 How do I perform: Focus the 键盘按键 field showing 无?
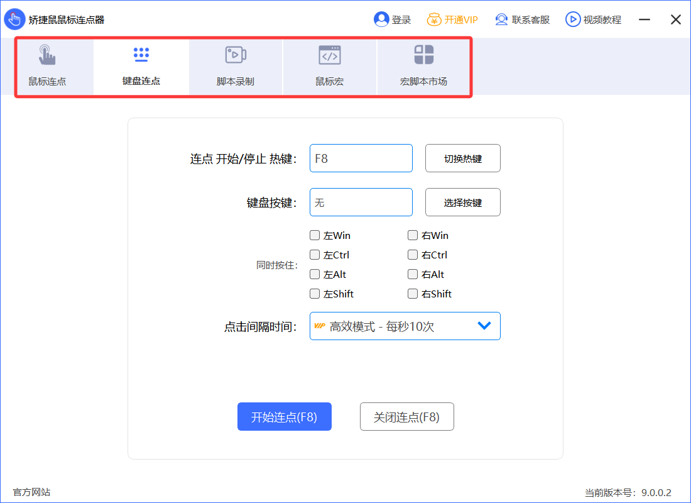click(x=361, y=202)
